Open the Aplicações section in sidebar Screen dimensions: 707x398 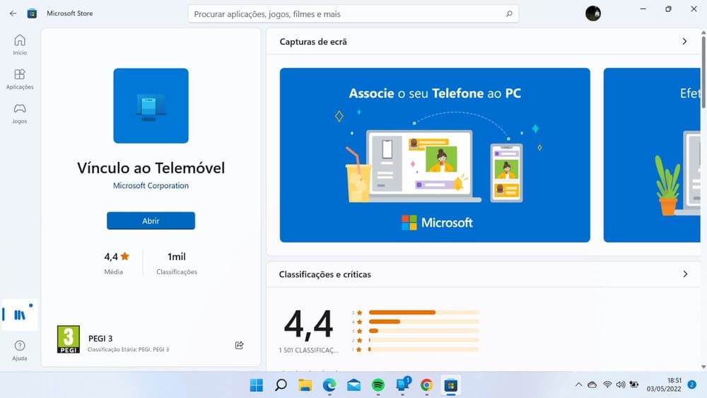pos(19,79)
